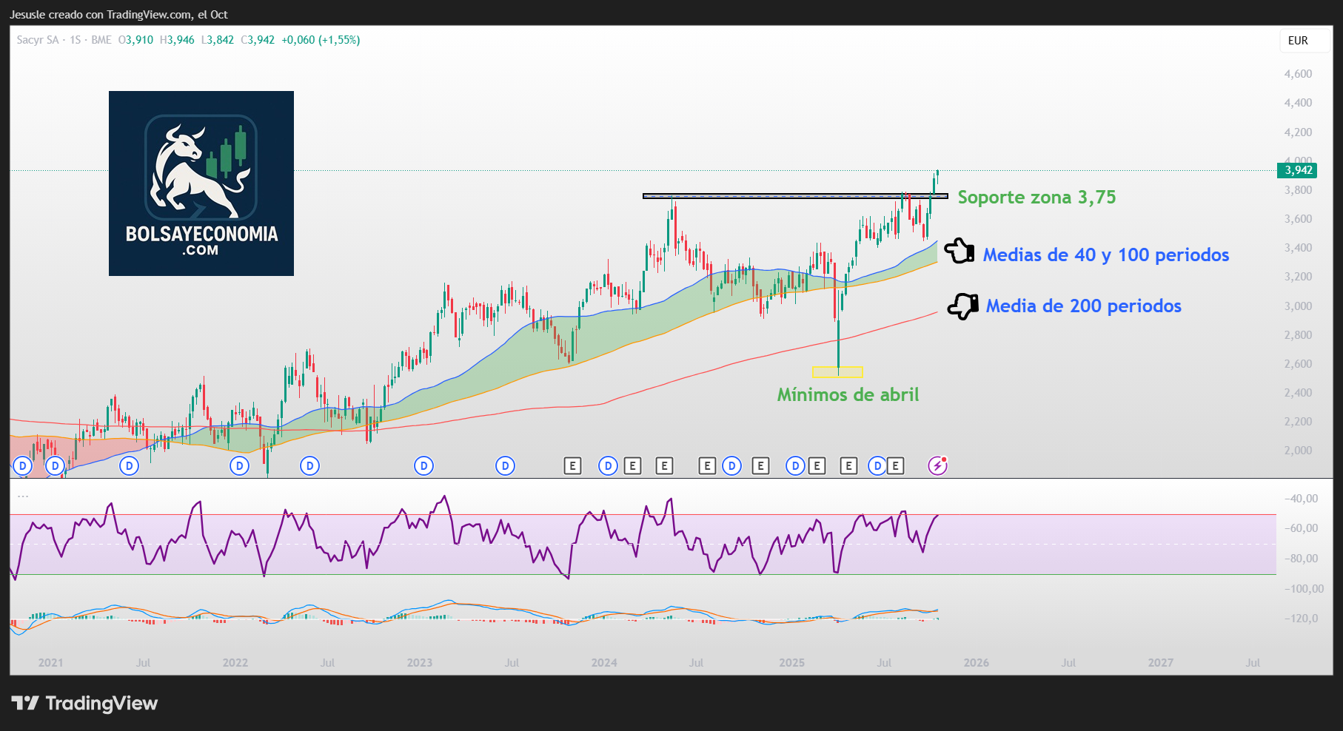Click the dividend marker above the 2022 label
The width and height of the screenshot is (1343, 731).
point(239,465)
